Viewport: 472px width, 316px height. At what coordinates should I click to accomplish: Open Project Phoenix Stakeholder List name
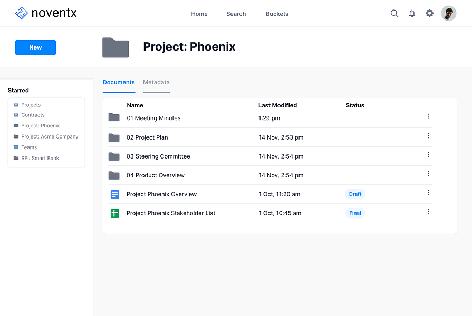171,213
